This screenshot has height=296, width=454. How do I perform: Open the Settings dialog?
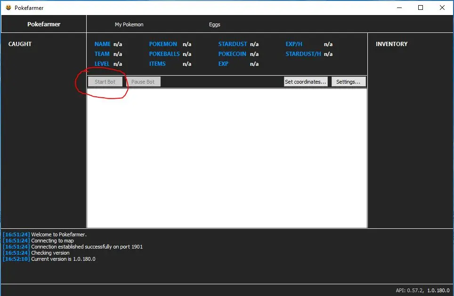point(349,82)
